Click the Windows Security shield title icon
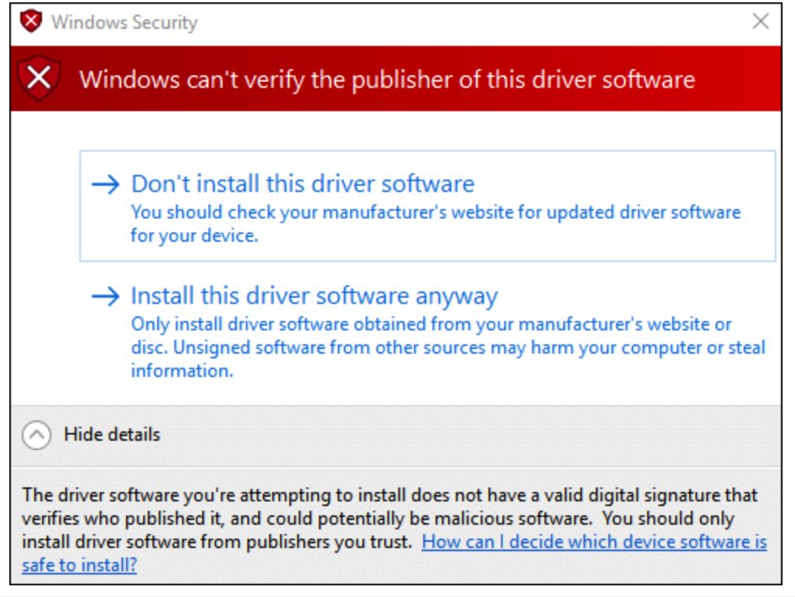Screen dimensions: 795x597 point(31,21)
